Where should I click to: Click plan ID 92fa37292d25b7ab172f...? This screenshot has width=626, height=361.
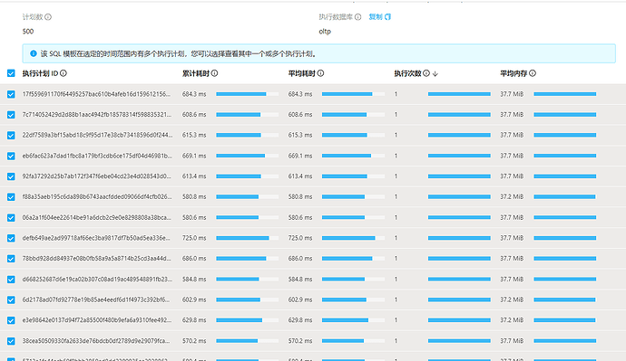[x=96, y=176]
